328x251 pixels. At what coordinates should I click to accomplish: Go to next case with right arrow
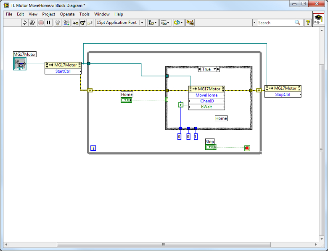pyautogui.click(x=218, y=69)
